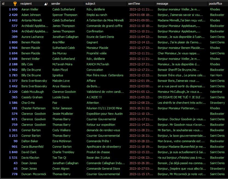Select sender cell Jessie Mcallister
Screen dimensions: 228x179
[x=63, y=114]
